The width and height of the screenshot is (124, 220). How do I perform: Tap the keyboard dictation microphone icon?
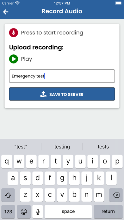(x=38, y=211)
